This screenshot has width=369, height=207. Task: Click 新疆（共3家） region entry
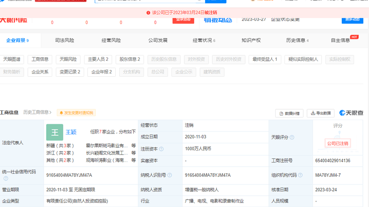[x=60, y=146]
